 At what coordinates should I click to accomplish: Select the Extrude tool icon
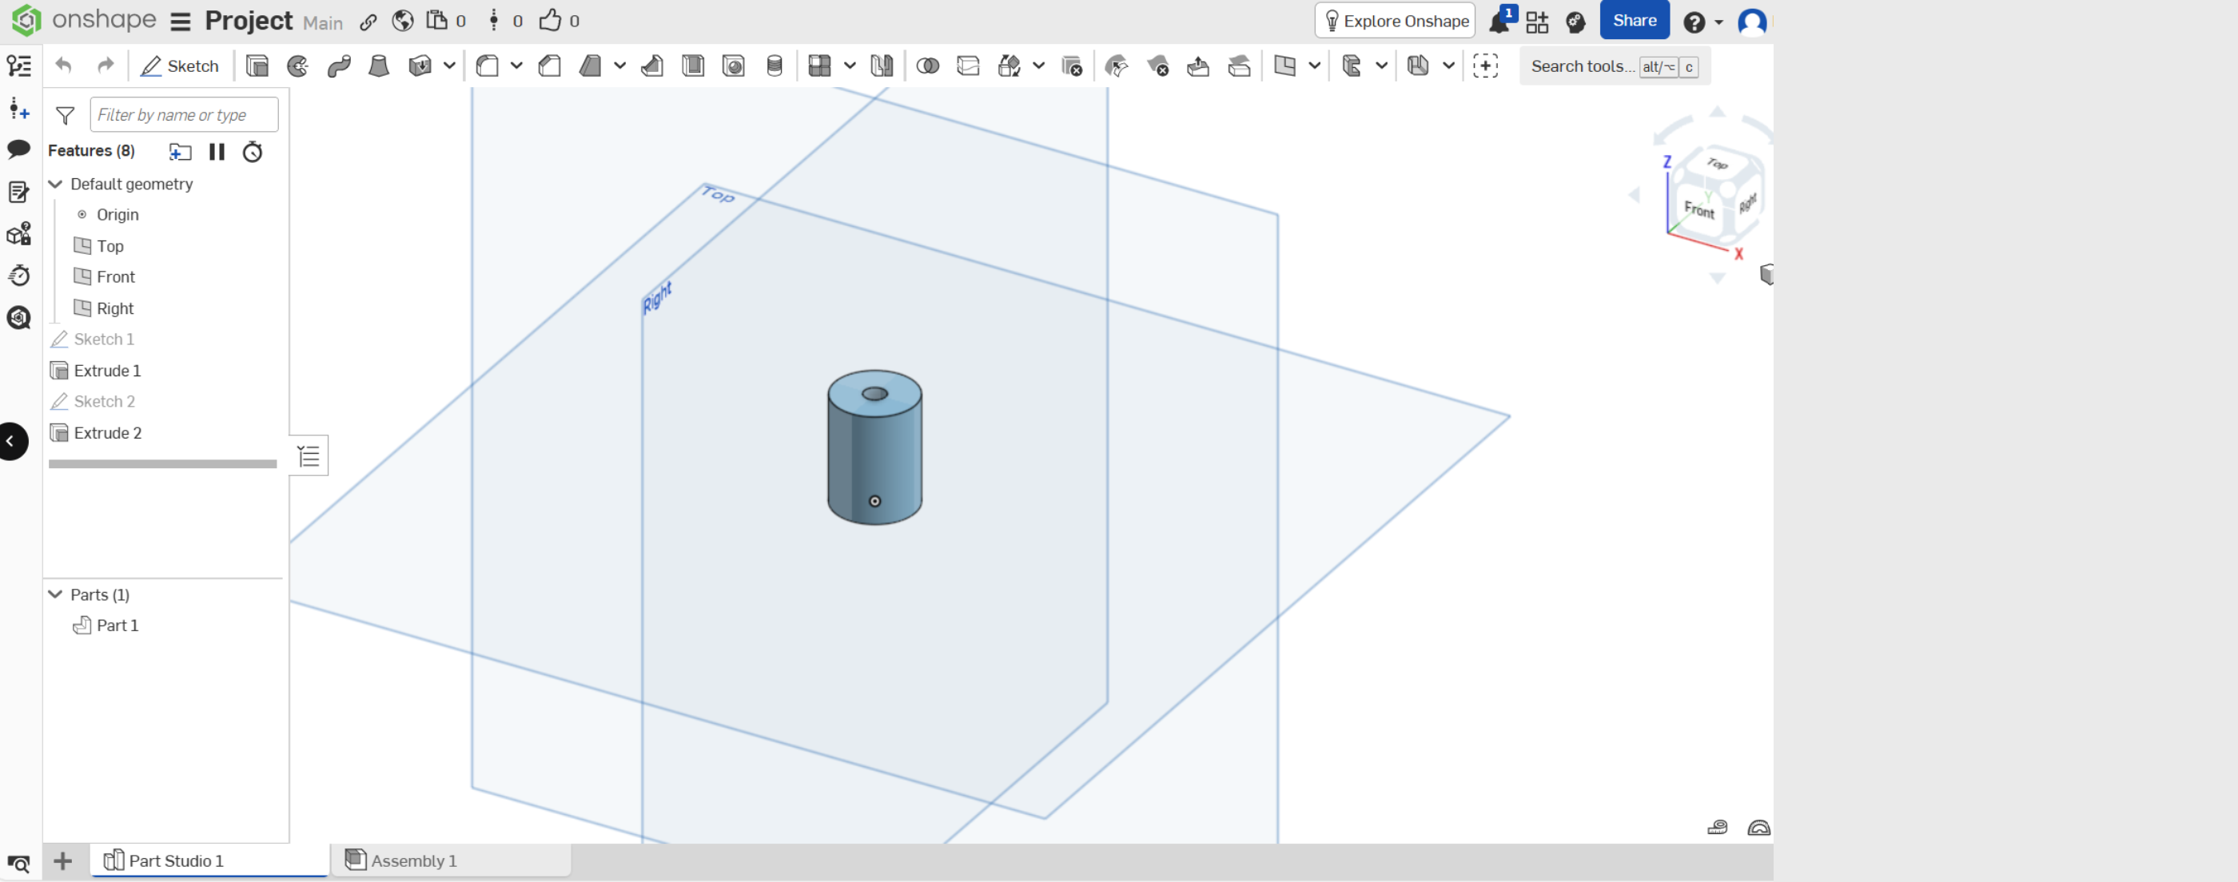tap(257, 66)
